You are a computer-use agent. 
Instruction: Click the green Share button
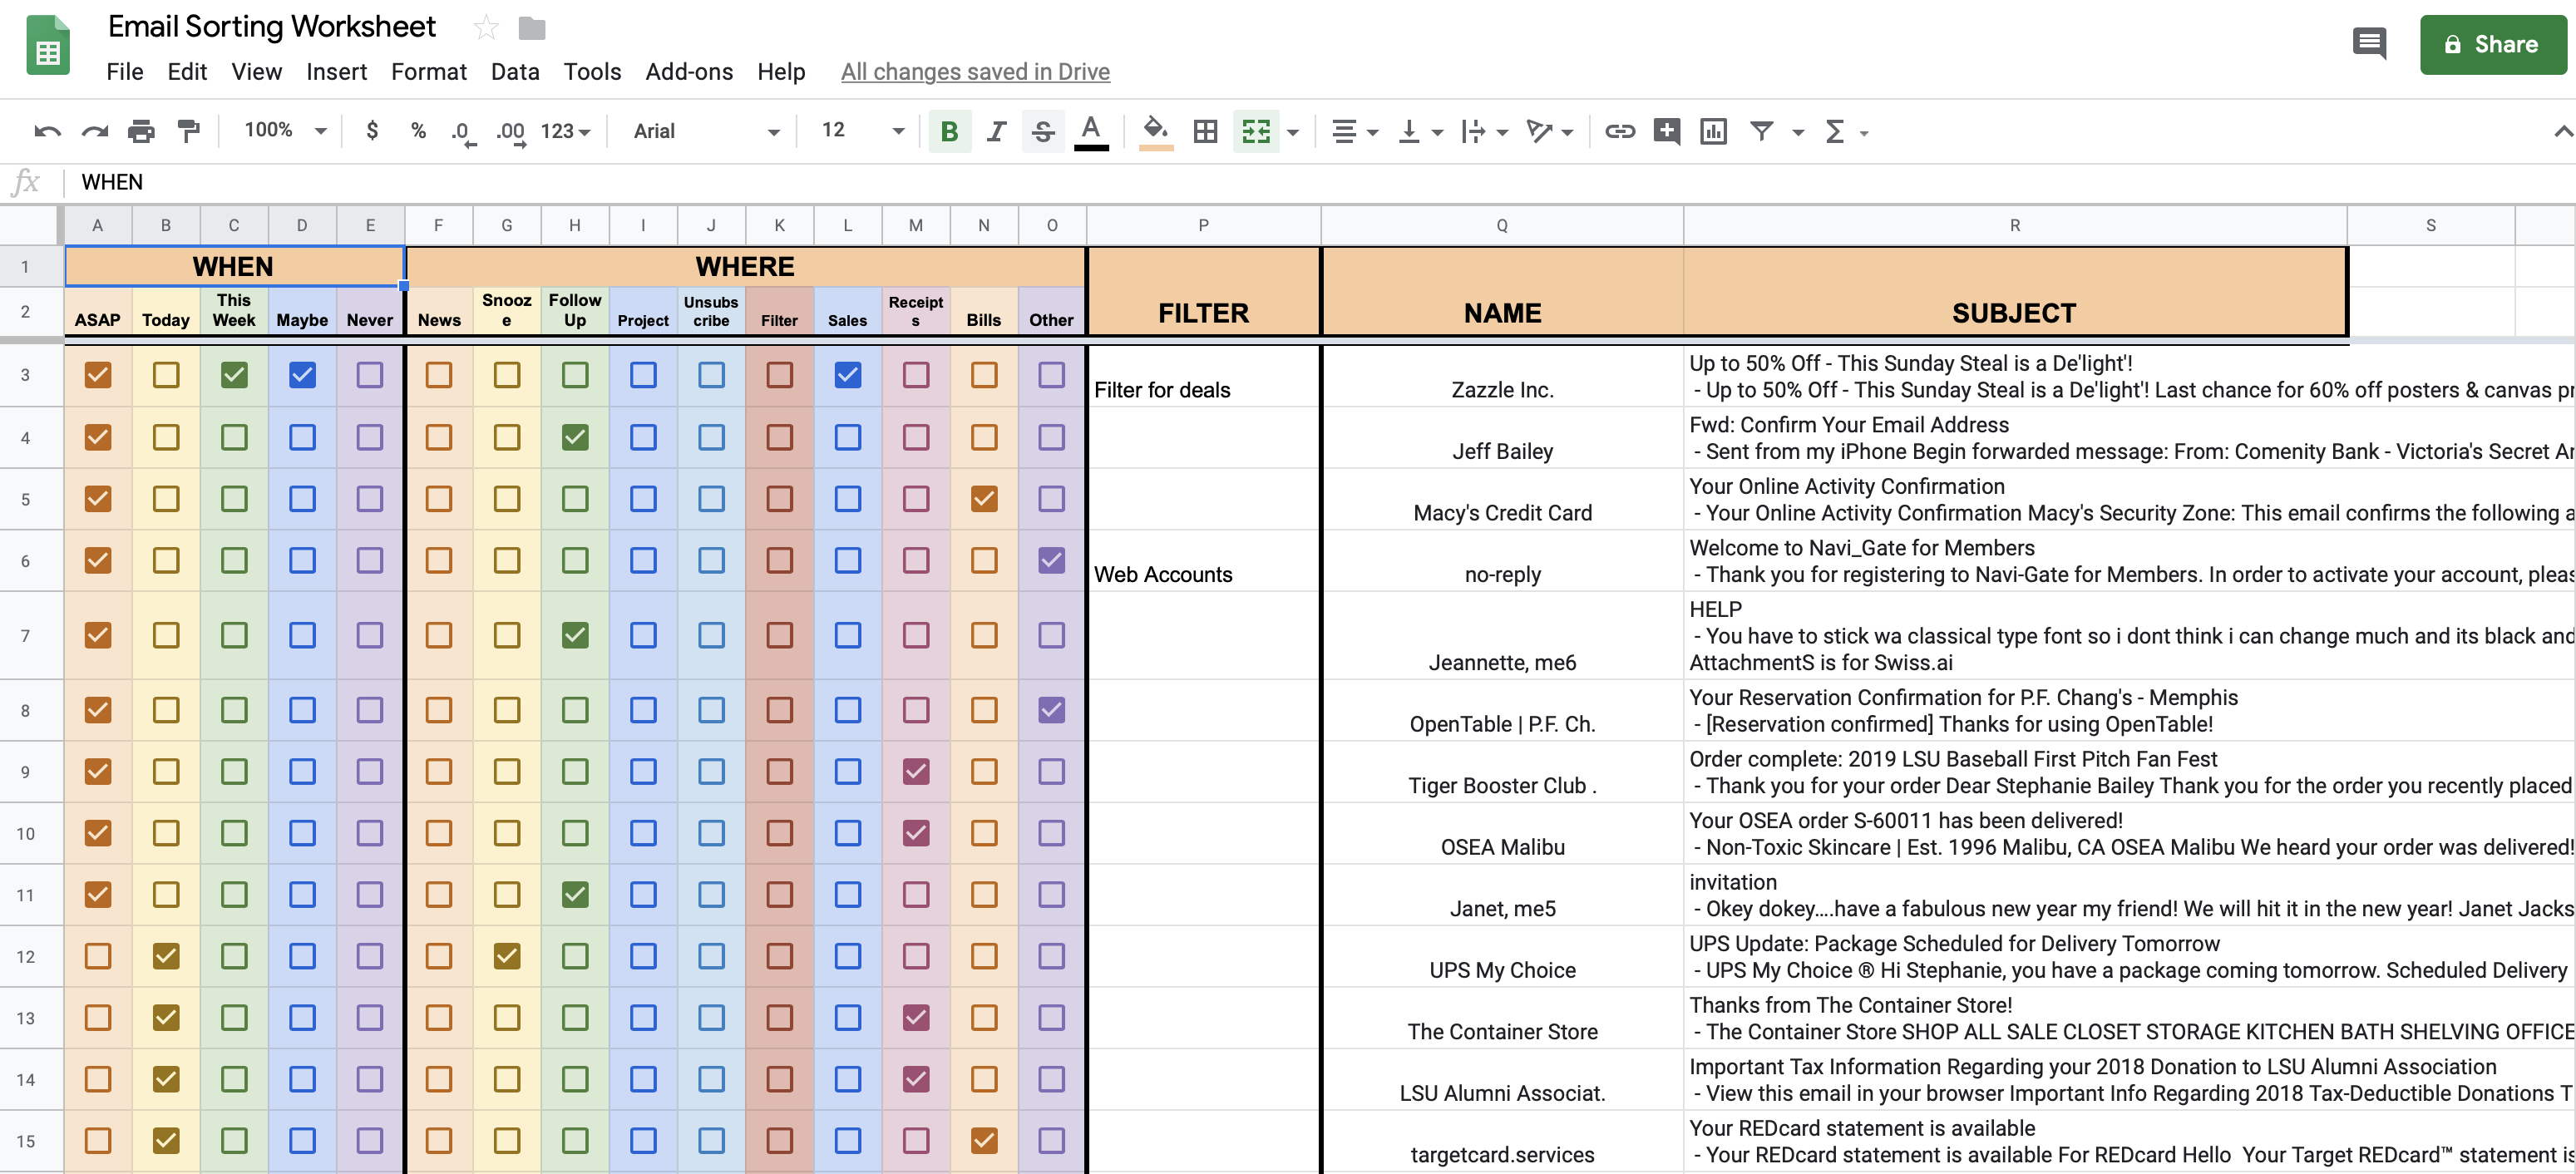pos(2492,44)
